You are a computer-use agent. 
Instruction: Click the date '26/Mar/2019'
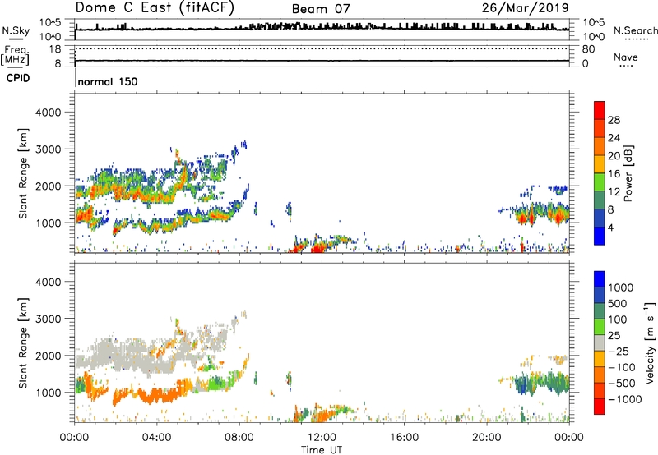(525, 7)
